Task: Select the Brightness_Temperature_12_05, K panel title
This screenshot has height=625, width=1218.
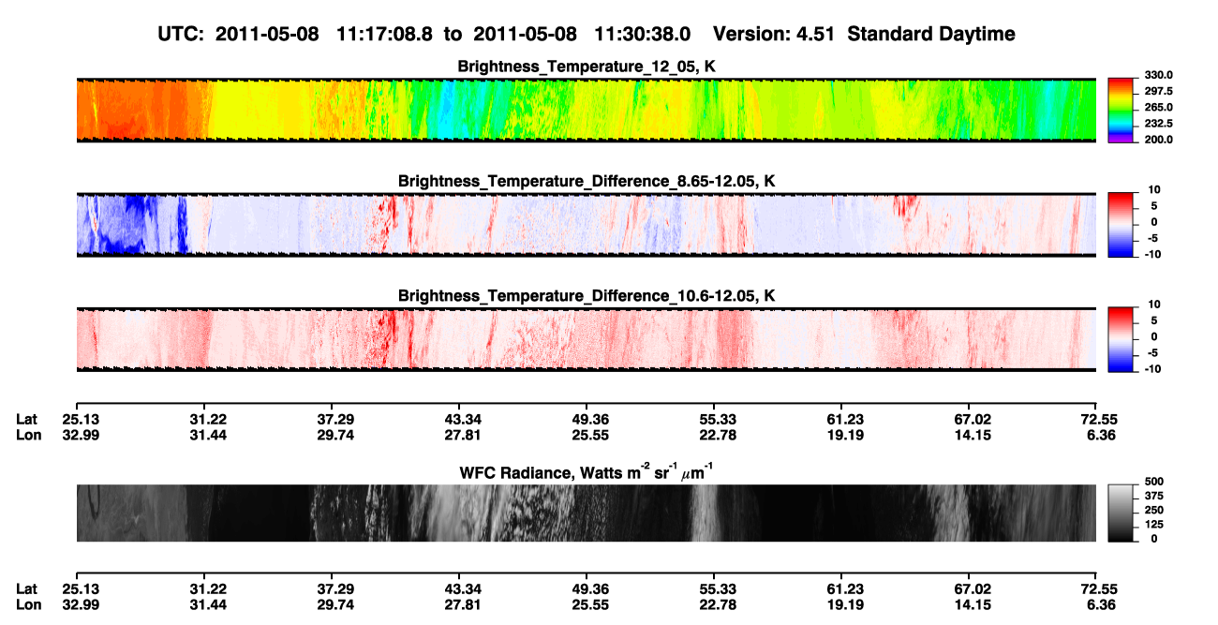Action: (587, 67)
